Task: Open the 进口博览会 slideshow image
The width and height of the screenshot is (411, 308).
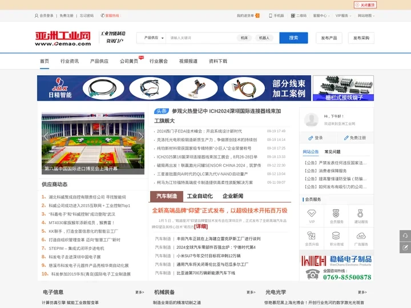Action: tap(93, 143)
